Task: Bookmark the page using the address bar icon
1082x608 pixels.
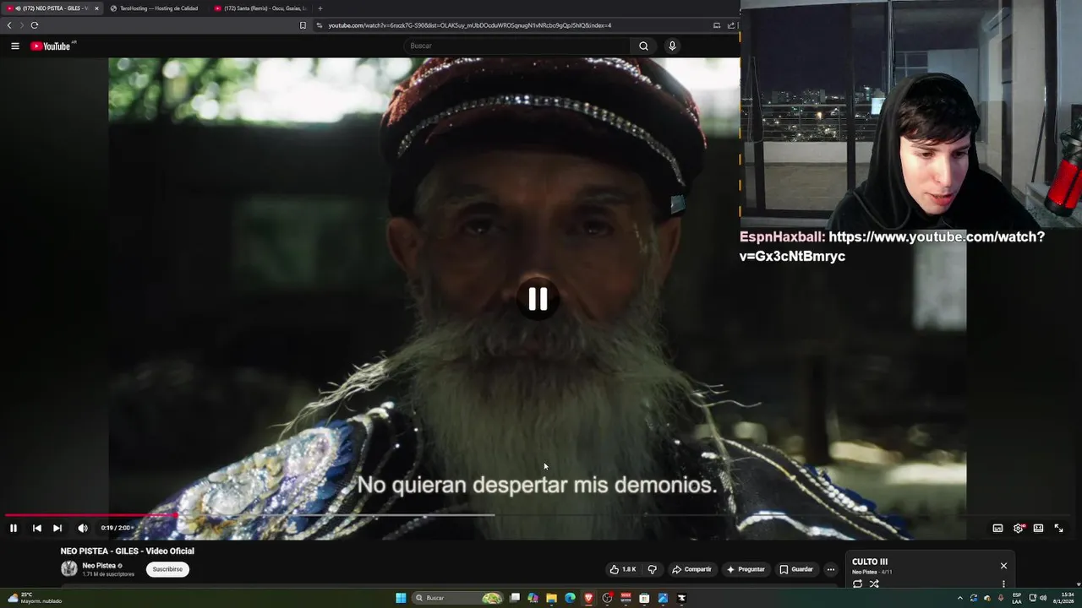Action: coord(303,25)
